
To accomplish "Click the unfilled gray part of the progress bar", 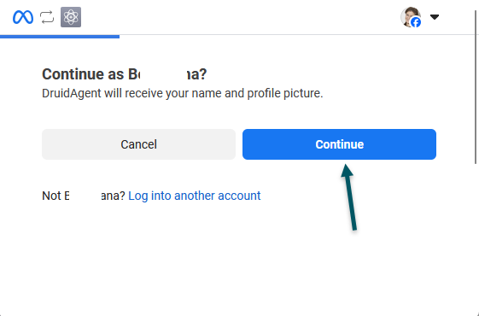I will click(x=296, y=35).
